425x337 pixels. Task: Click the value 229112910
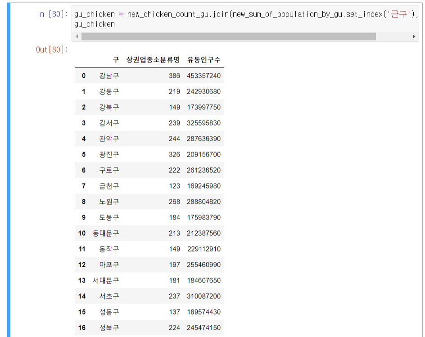pos(203,249)
